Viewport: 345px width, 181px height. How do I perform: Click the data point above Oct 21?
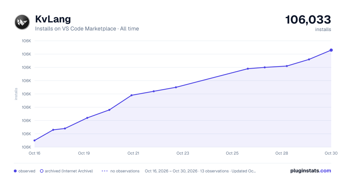pos(131,95)
